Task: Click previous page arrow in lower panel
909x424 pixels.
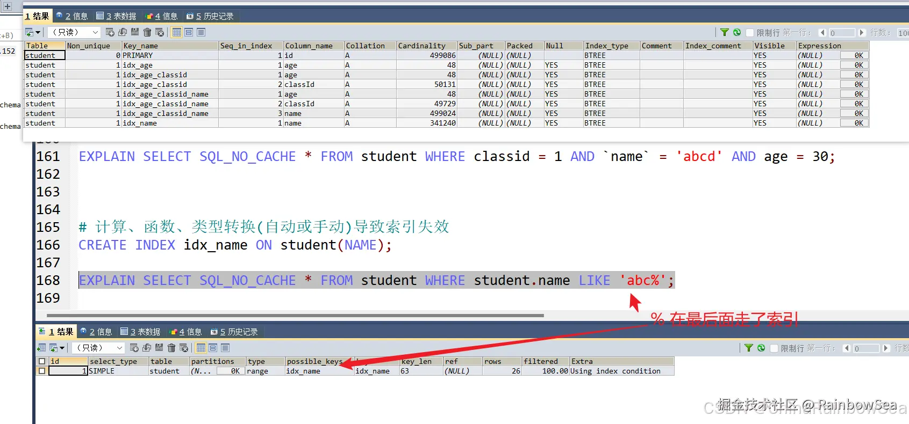Action: point(846,348)
